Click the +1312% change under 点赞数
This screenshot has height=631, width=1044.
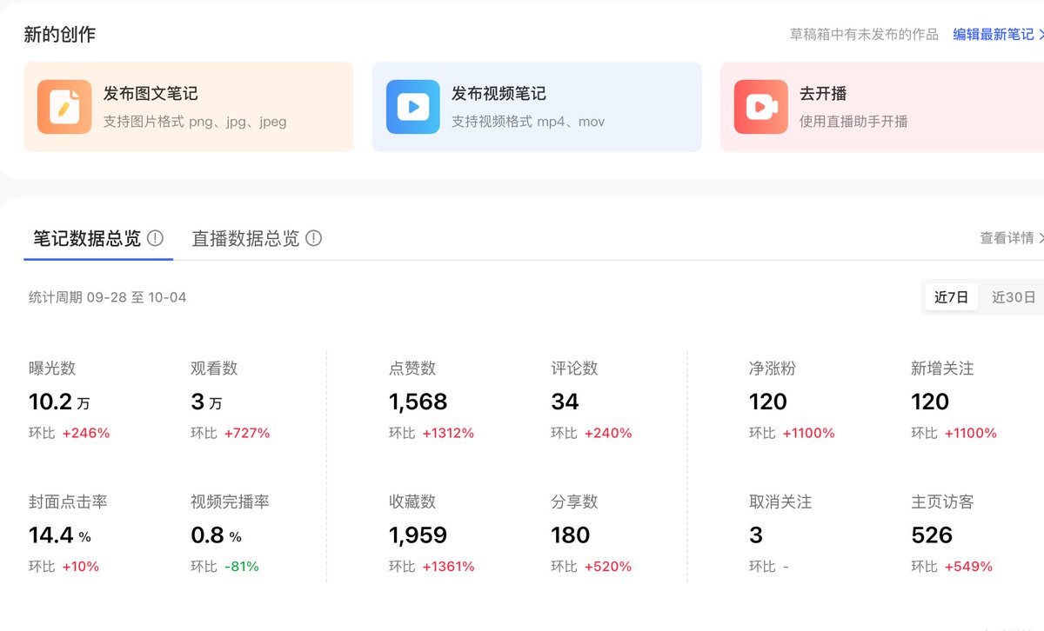click(448, 433)
